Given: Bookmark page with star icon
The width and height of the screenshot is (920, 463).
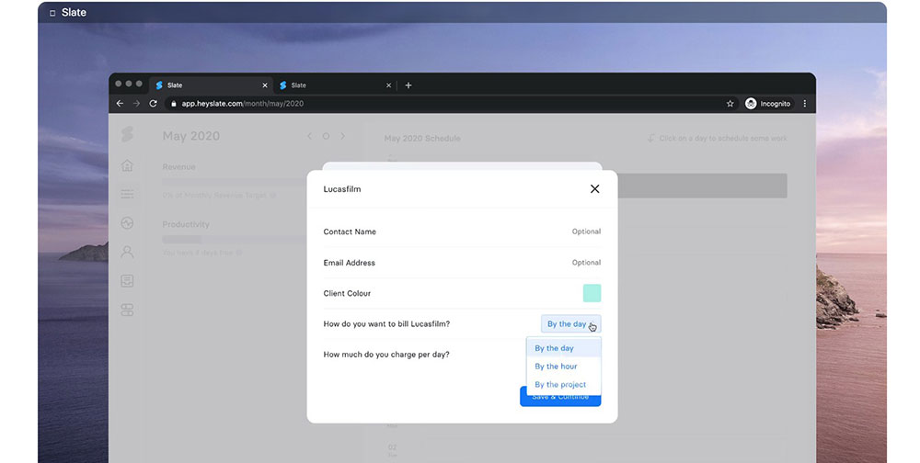Looking at the screenshot, I should tap(730, 104).
